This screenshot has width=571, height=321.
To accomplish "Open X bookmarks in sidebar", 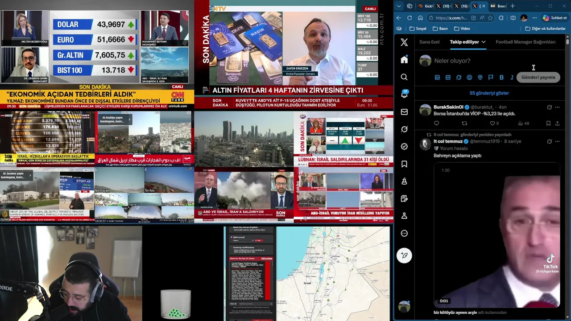I will click(404, 164).
